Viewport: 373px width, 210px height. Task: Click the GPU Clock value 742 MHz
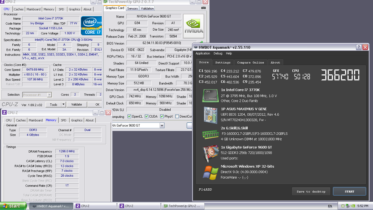click(135, 97)
